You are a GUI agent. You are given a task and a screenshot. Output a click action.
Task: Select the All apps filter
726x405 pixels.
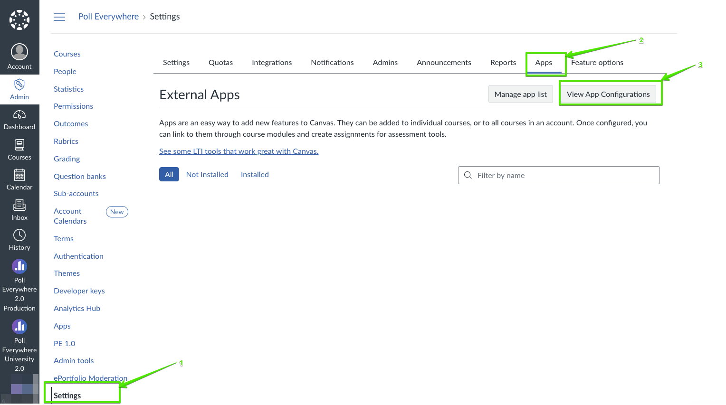point(169,174)
